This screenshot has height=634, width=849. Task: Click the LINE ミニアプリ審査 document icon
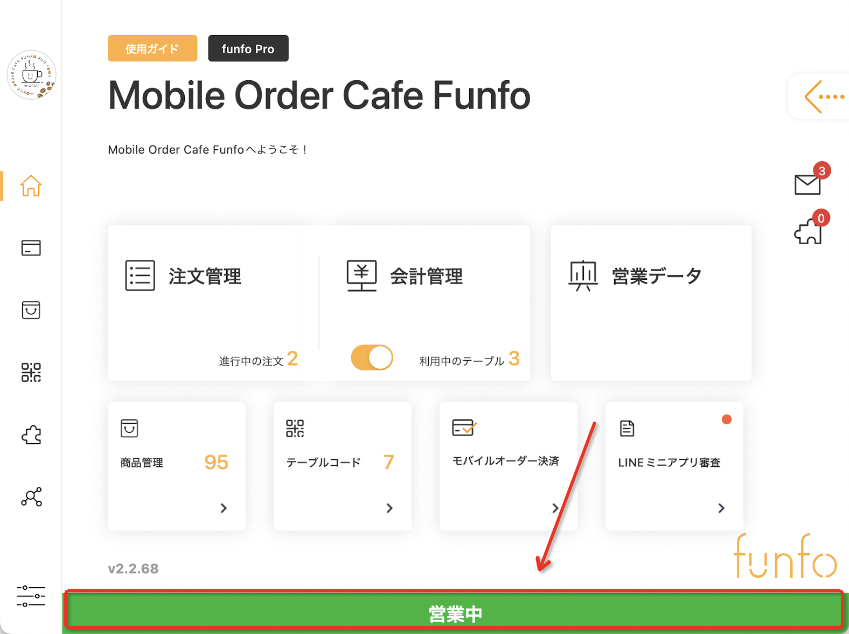[x=627, y=428]
